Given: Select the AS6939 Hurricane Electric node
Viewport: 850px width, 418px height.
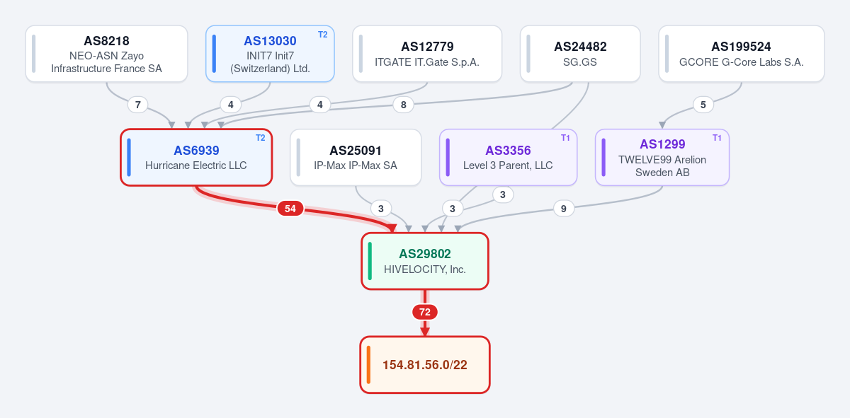Looking at the screenshot, I should (x=196, y=158).
